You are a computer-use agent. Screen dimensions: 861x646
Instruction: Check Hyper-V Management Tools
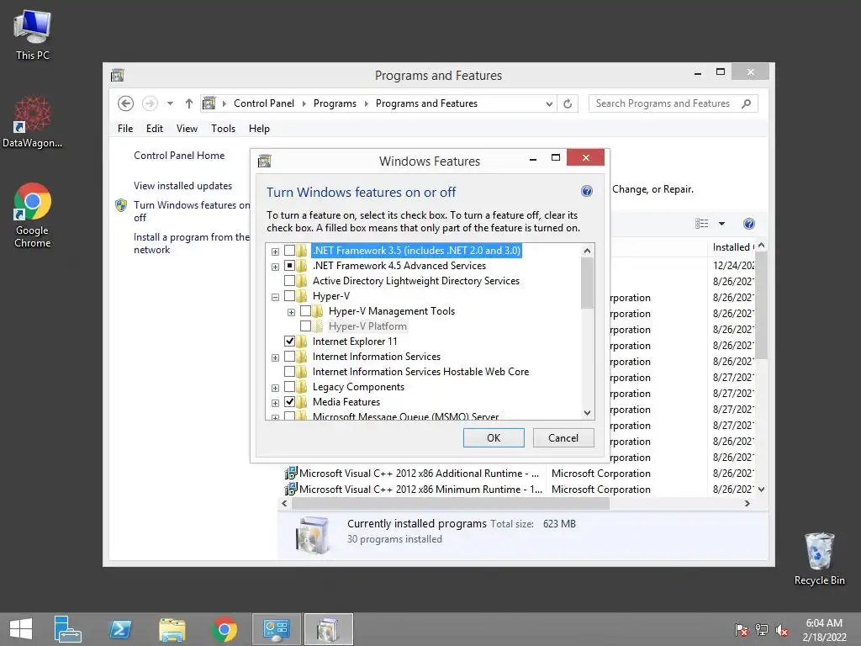305,311
